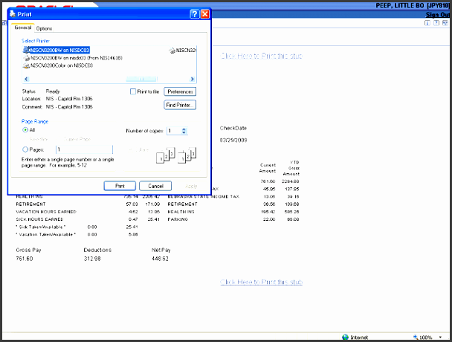
Task: Click the check date 03/25/2009
Action: click(x=233, y=140)
